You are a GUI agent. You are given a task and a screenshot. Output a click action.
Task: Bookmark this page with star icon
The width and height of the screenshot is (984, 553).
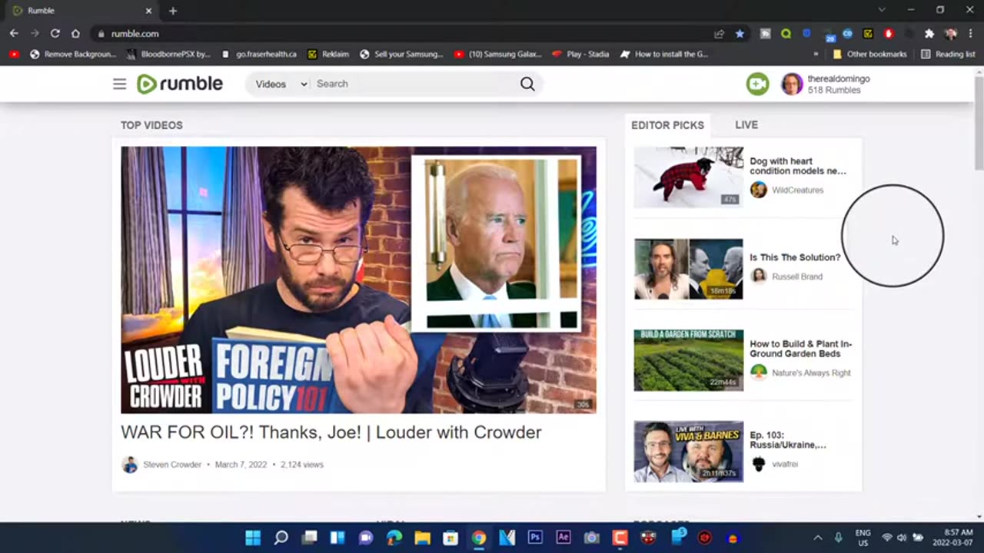pyautogui.click(x=740, y=34)
